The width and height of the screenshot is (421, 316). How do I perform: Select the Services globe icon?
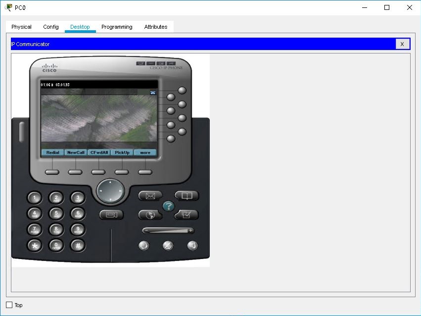tap(149, 215)
